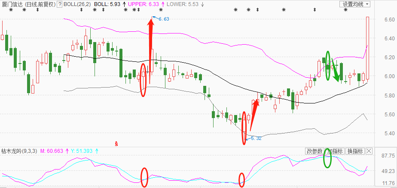The height and width of the screenshot is (188, 397).
Task: Click the (日线,前复权) period label
Action: tap(40, 4)
